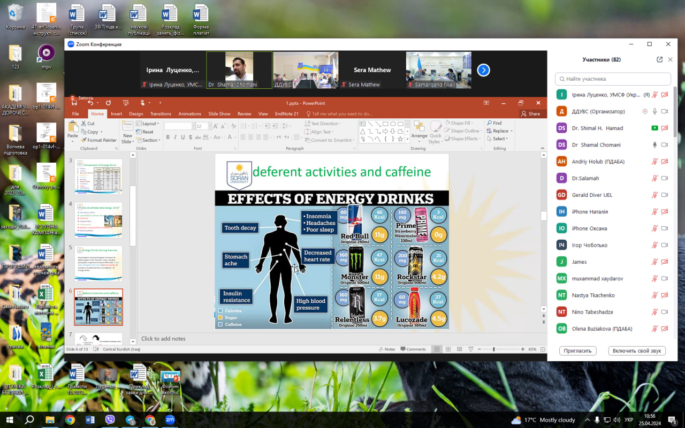685x428 pixels.
Task: Open Layout dropdown in Slides group
Action: tap(148, 124)
